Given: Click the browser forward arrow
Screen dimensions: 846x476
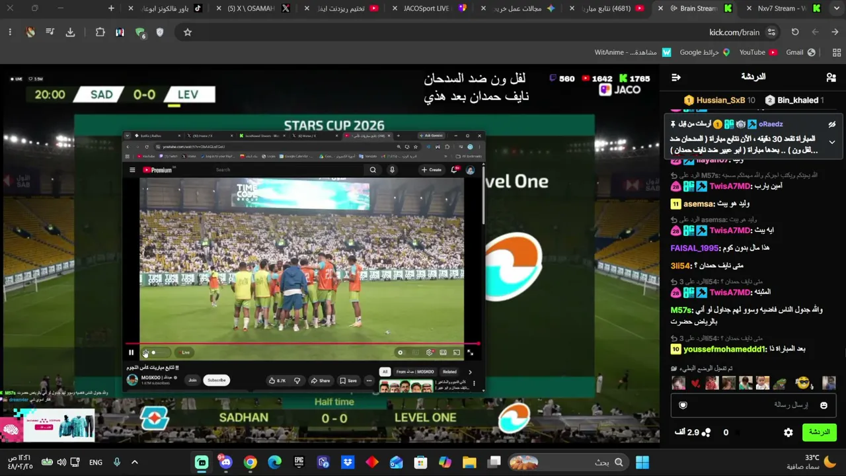Looking at the screenshot, I should click(x=815, y=32).
